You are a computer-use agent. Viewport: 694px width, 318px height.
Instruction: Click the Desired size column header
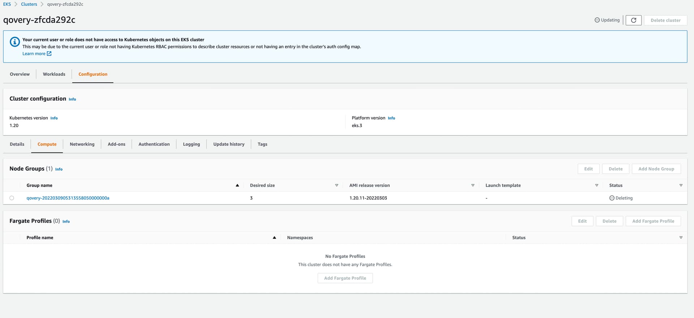[x=262, y=185]
